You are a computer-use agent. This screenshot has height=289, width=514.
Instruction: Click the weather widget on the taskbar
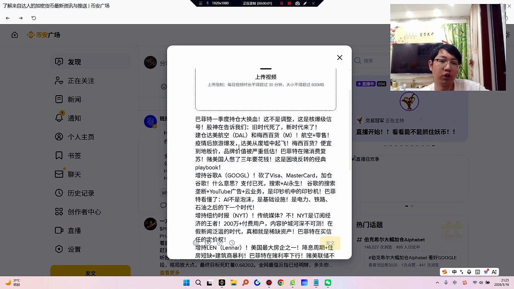13,283
